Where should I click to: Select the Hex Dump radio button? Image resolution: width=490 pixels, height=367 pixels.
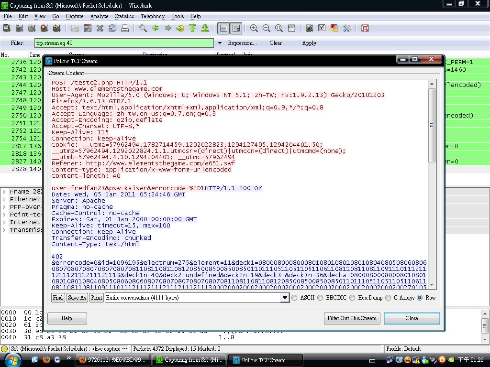click(353, 298)
